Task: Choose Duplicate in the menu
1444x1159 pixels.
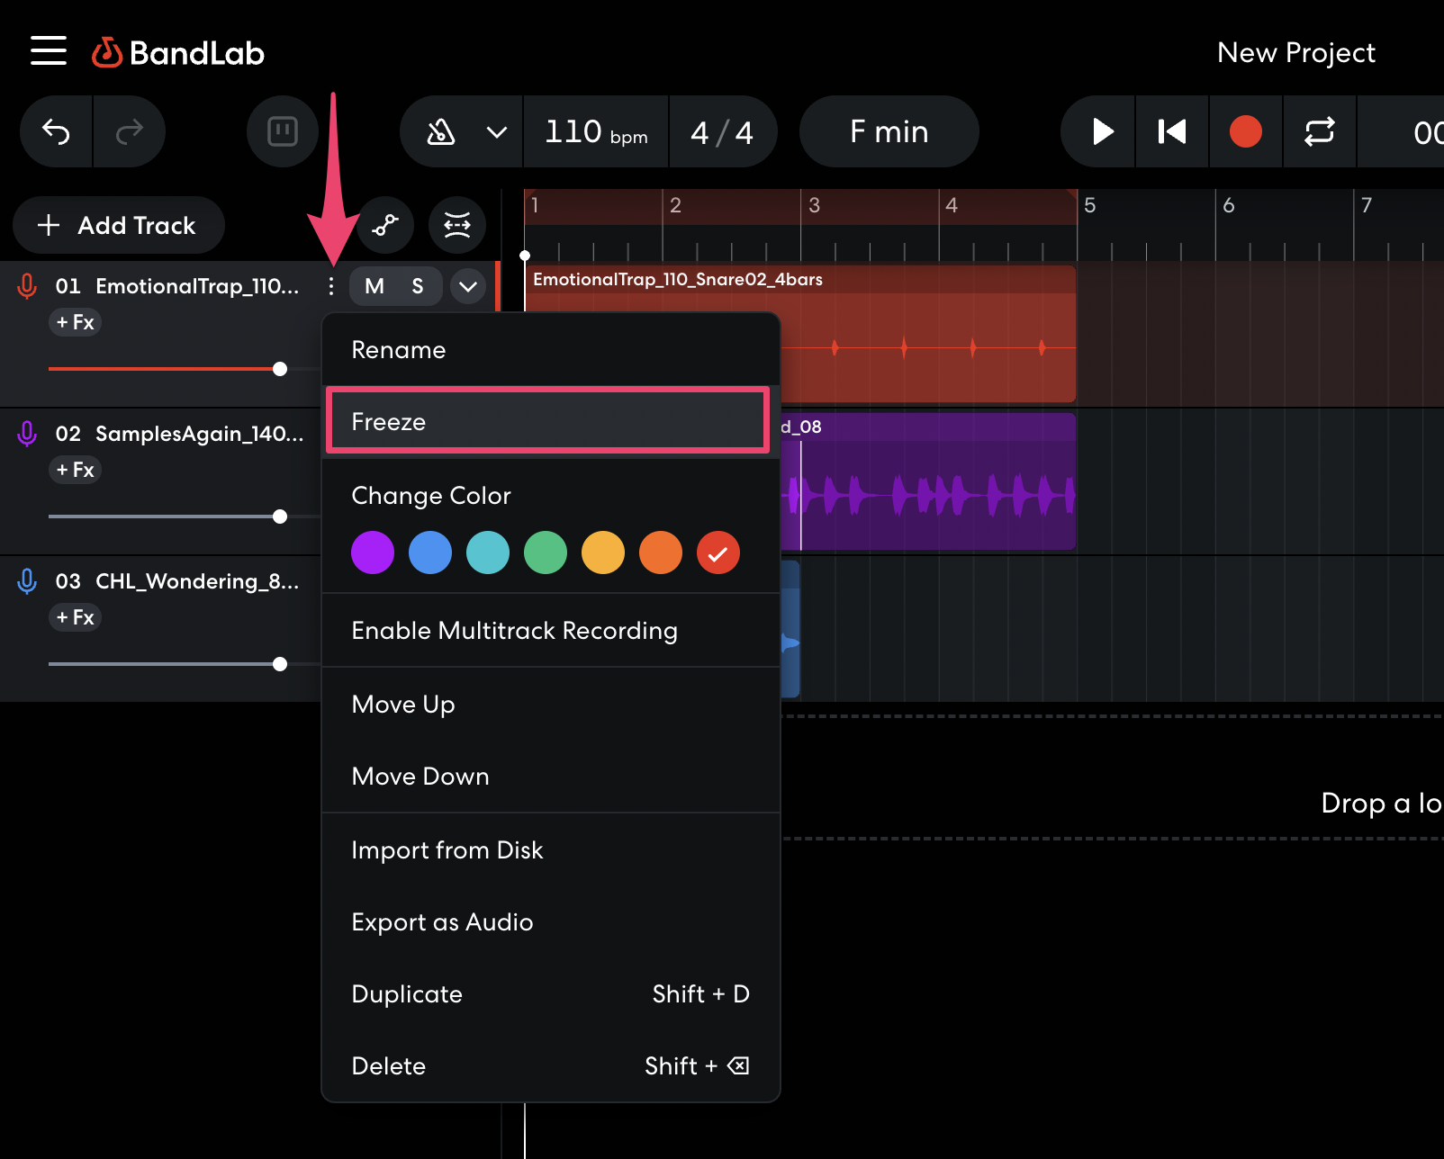Action: pyautogui.click(x=550, y=994)
